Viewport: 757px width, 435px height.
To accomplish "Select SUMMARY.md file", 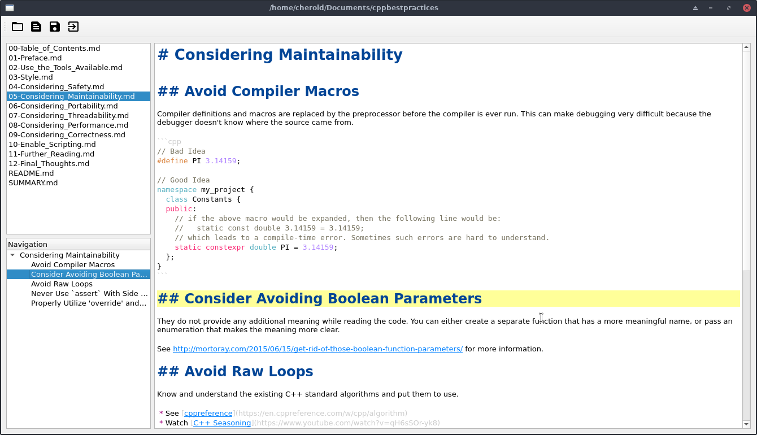I will pos(79,183).
